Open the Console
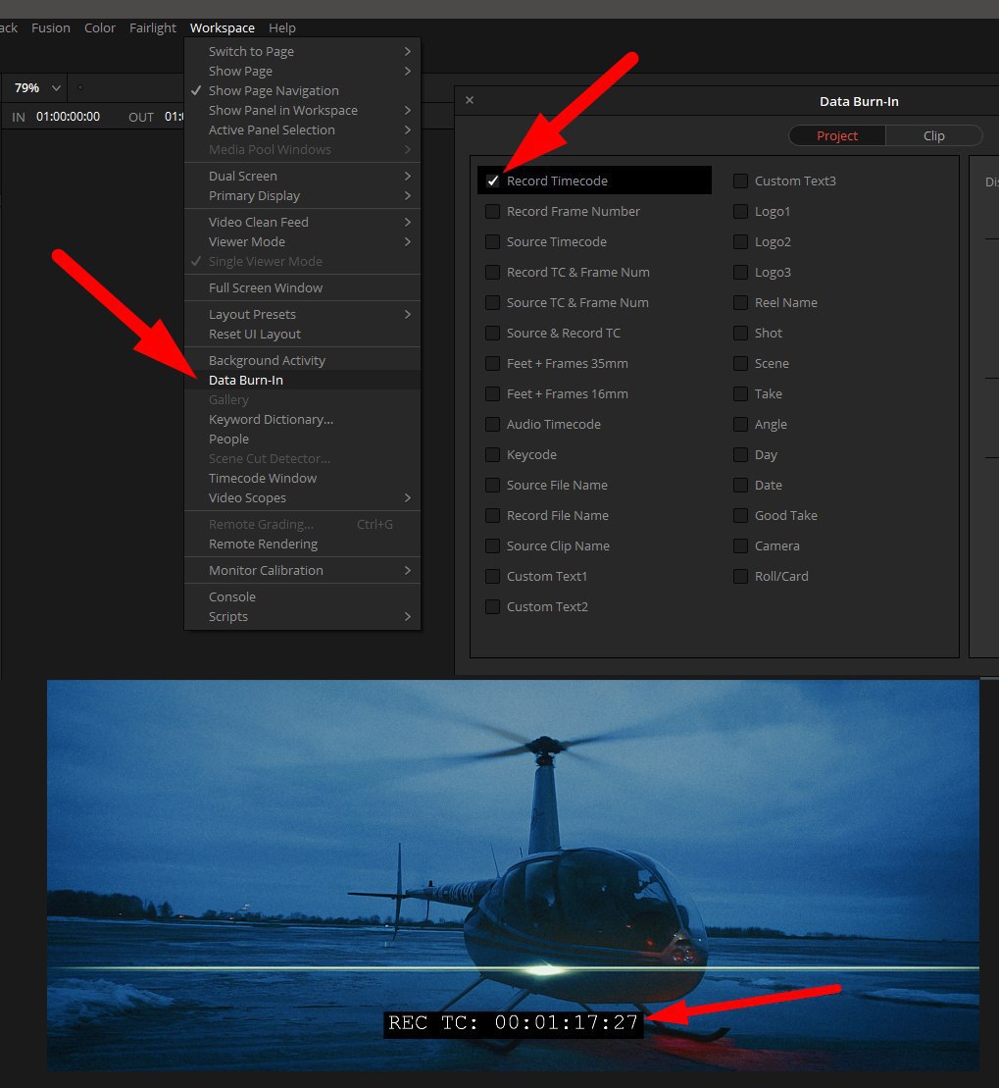The width and height of the screenshot is (999, 1088). tap(302, 596)
